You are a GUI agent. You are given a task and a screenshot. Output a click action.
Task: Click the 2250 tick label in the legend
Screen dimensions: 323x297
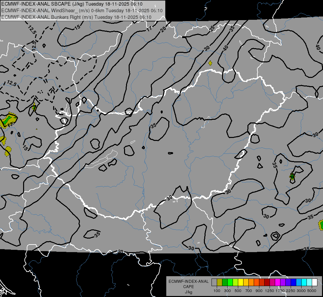coord(291,291)
